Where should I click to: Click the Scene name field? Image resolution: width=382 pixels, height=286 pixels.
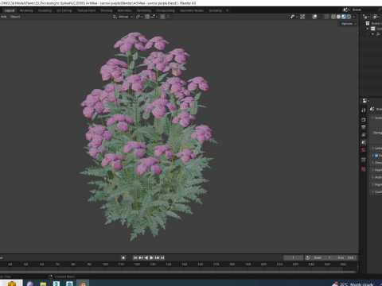tap(365, 10)
